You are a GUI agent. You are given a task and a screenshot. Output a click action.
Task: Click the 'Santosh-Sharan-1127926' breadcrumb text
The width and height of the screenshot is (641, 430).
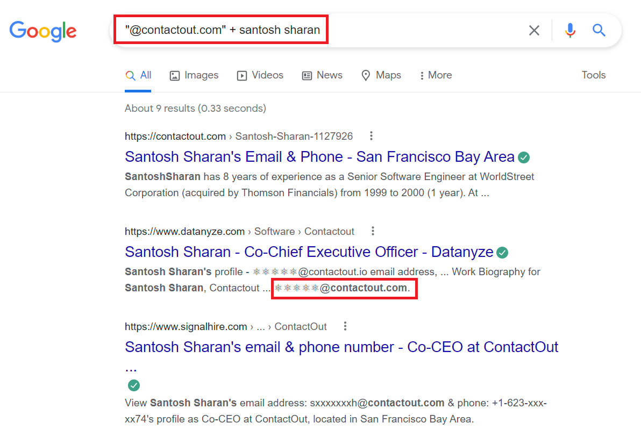tap(294, 136)
